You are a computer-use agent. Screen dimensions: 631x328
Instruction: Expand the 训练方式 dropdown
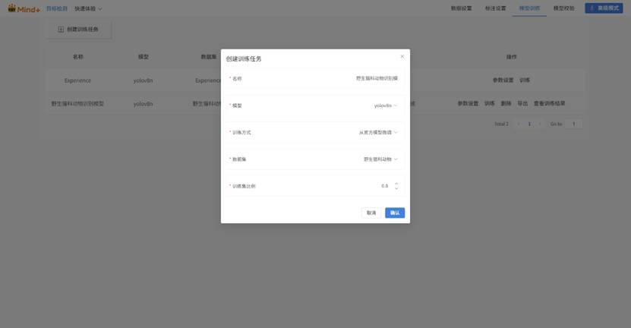(x=378, y=132)
